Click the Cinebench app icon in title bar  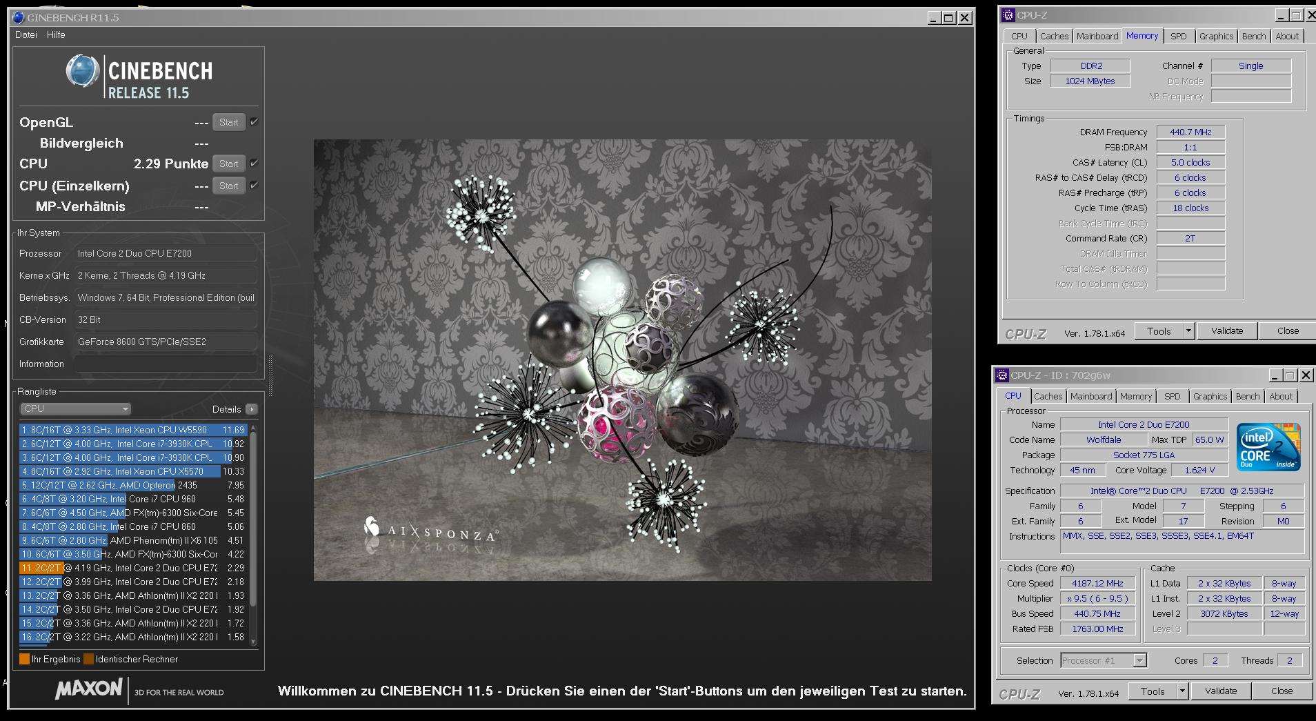coord(19,17)
